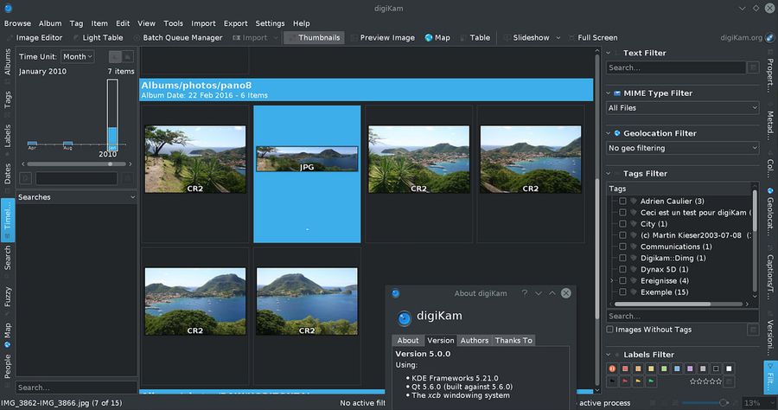Show Preview Image view
778x410 pixels.
[383, 38]
